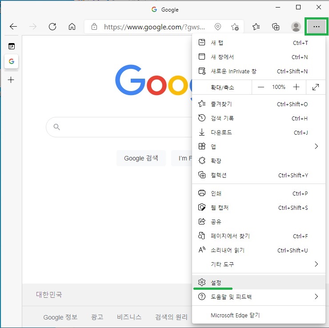Screen dimensions: 329x328
Task: Select 인쇄 menu item
Action: (258, 193)
